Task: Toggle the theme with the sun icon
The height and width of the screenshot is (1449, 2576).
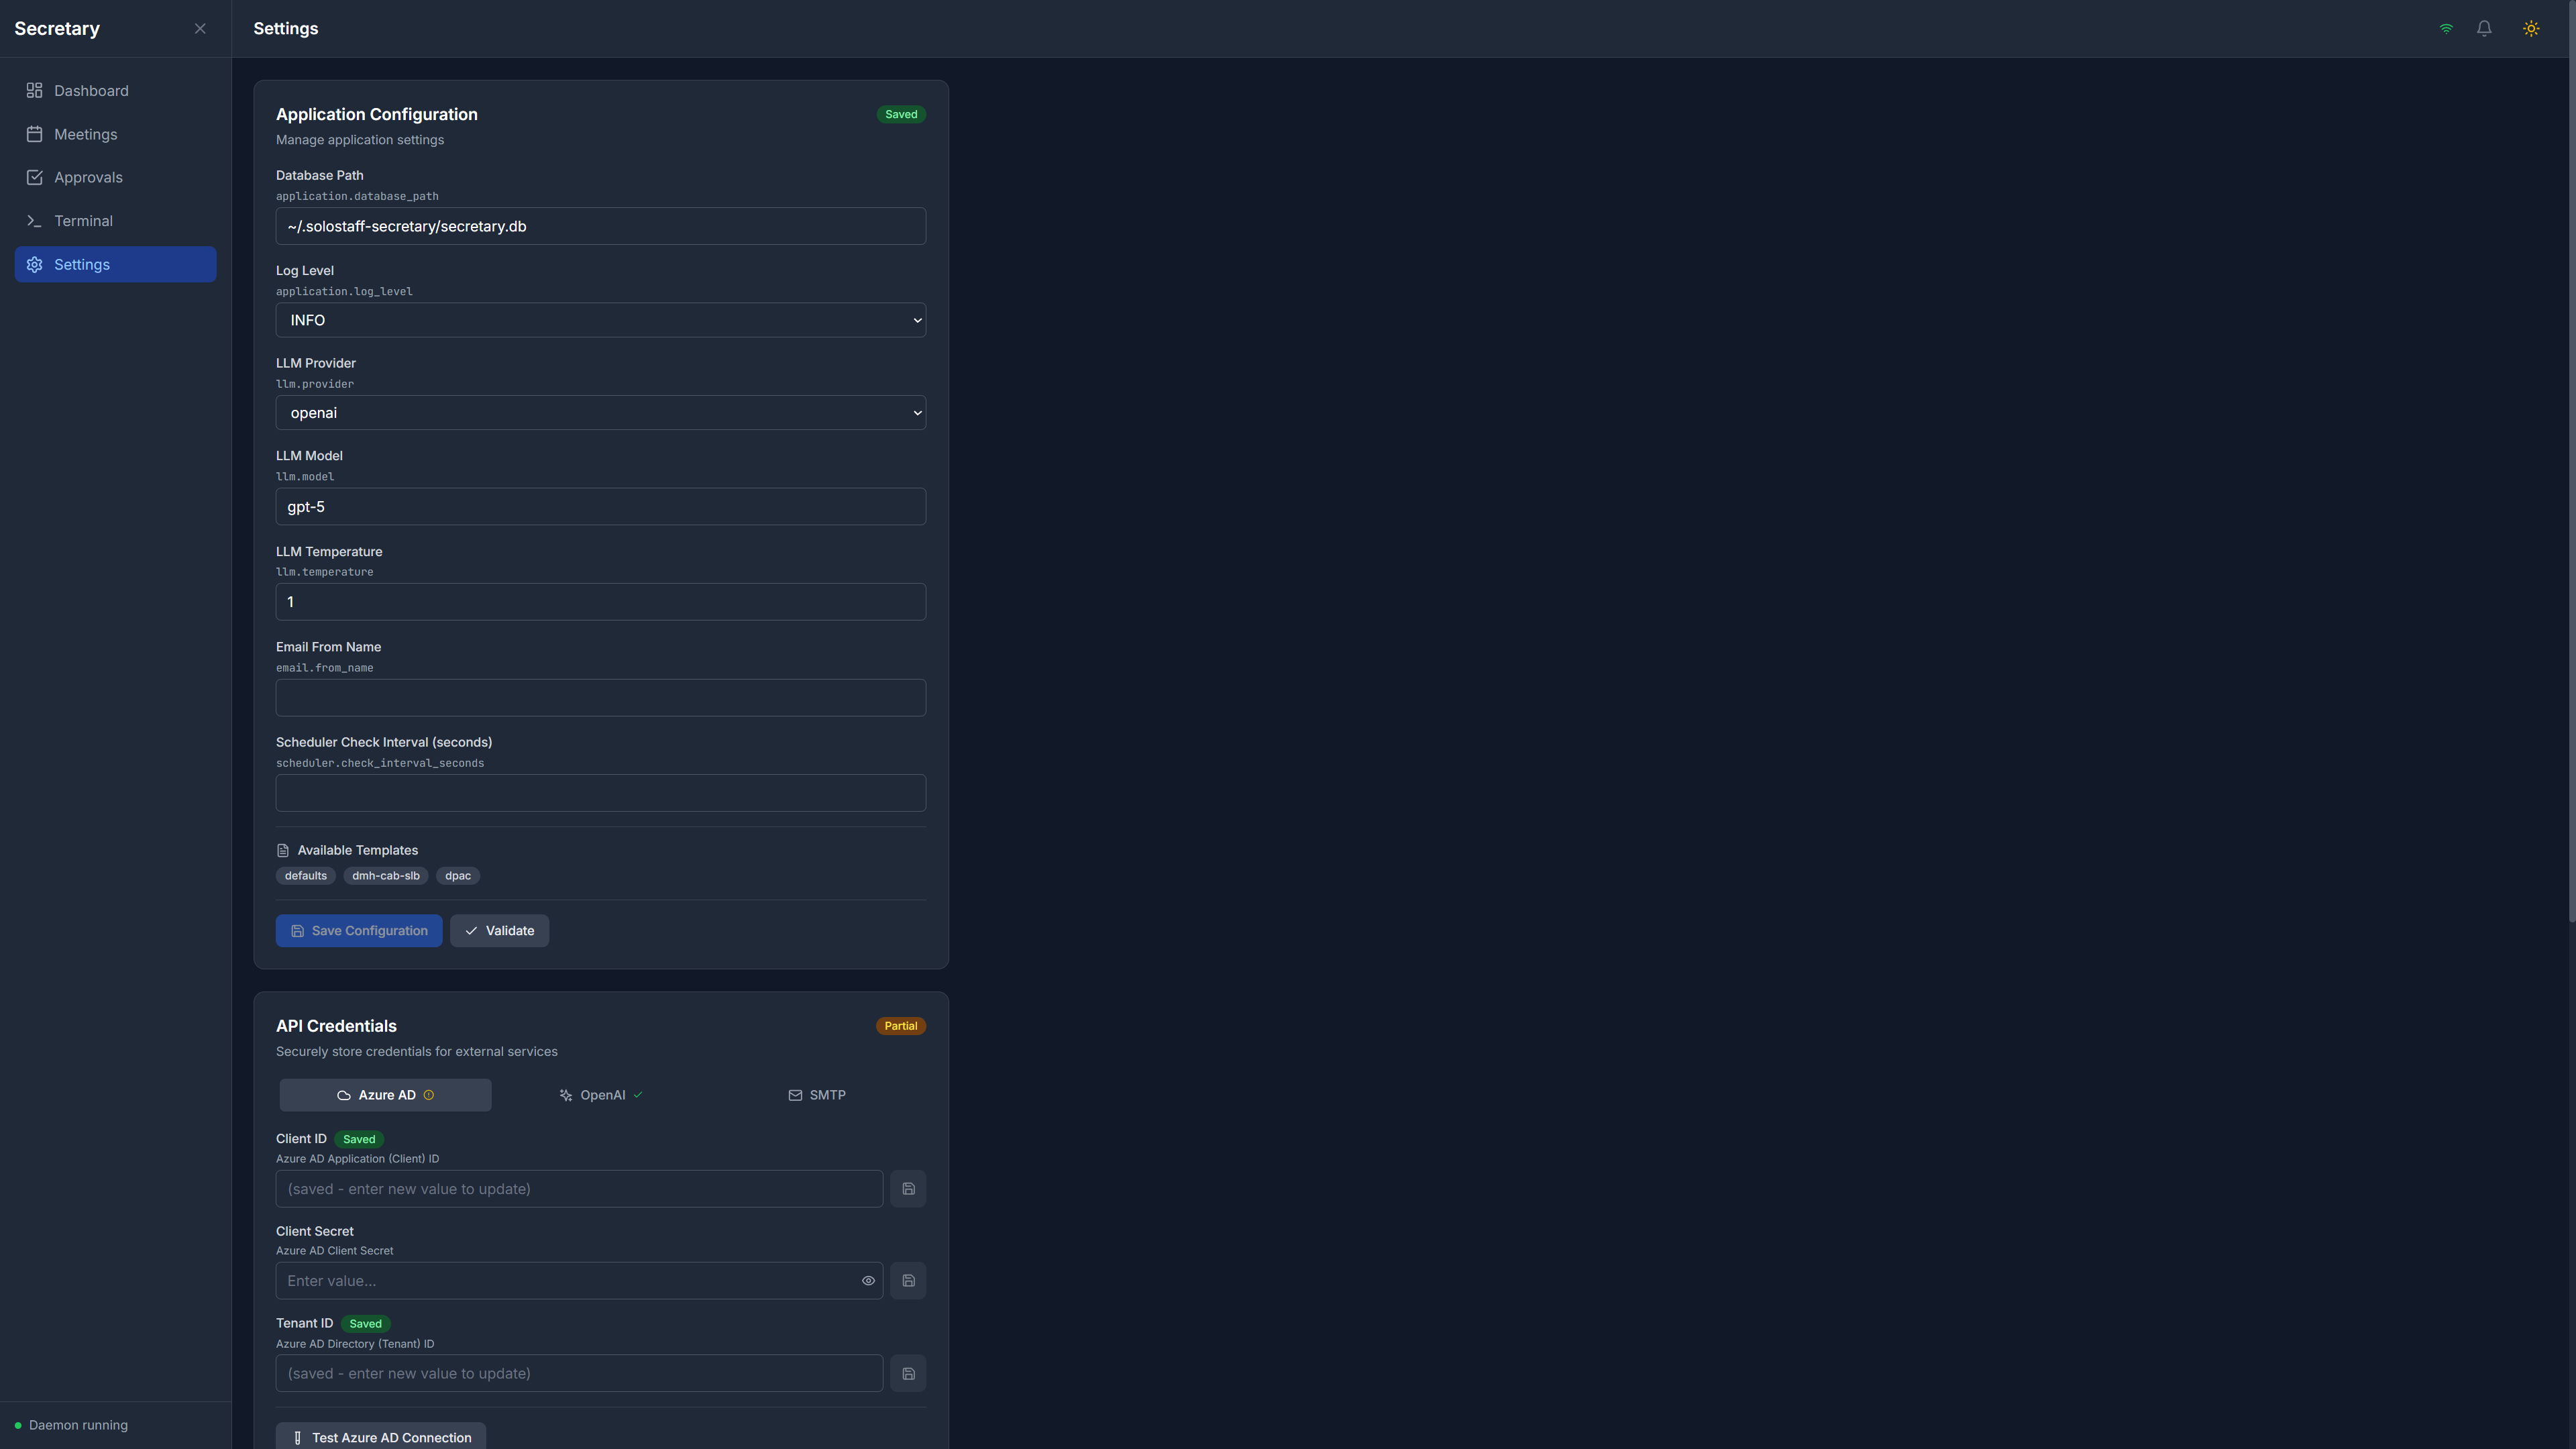Action: [2530, 28]
